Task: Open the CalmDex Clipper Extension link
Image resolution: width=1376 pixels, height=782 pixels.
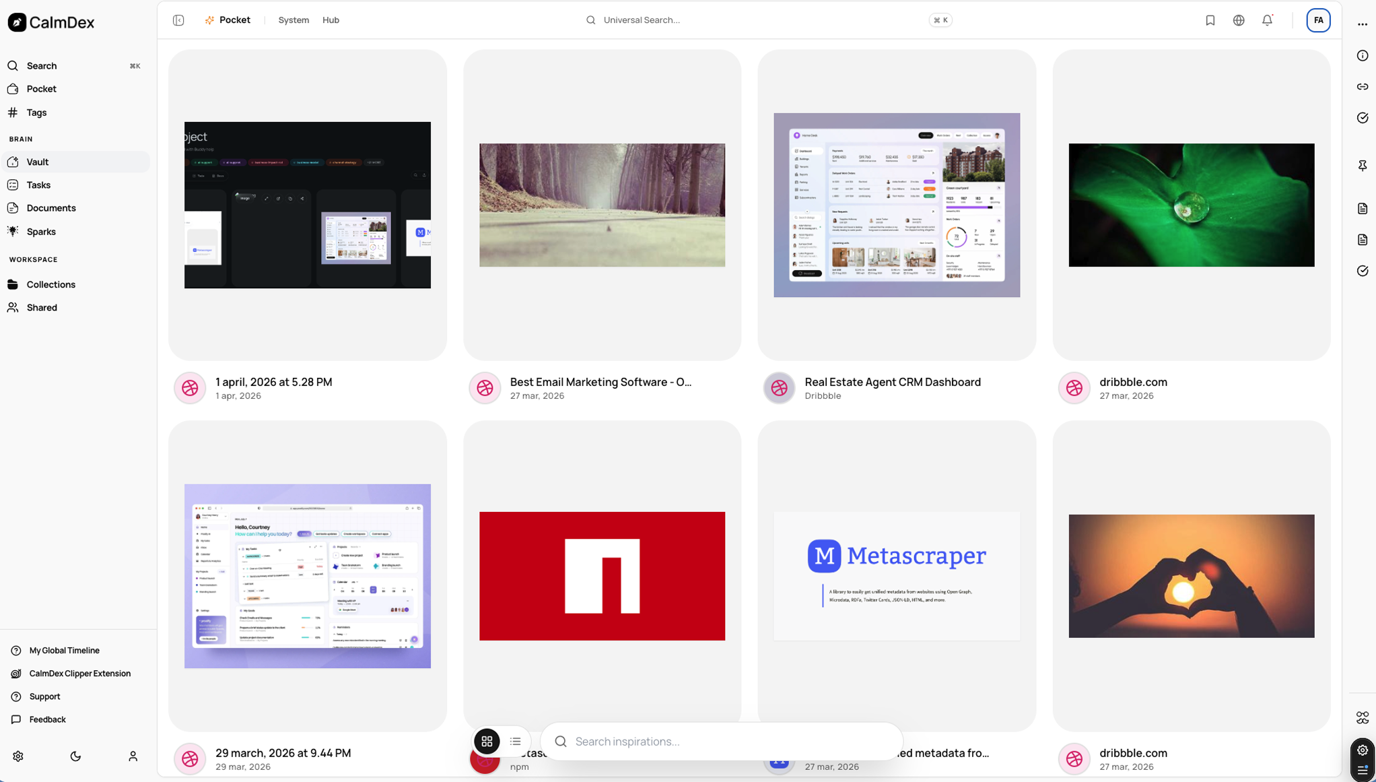Action: (x=79, y=673)
